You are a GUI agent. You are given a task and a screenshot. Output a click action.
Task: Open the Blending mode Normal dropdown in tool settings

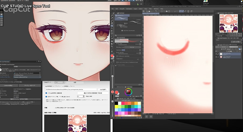[133, 47]
